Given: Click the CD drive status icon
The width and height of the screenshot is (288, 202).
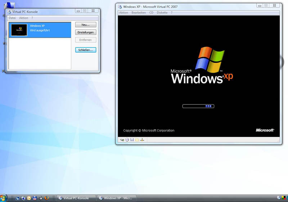Looking at the screenshot, I should pyautogui.click(x=127, y=140).
